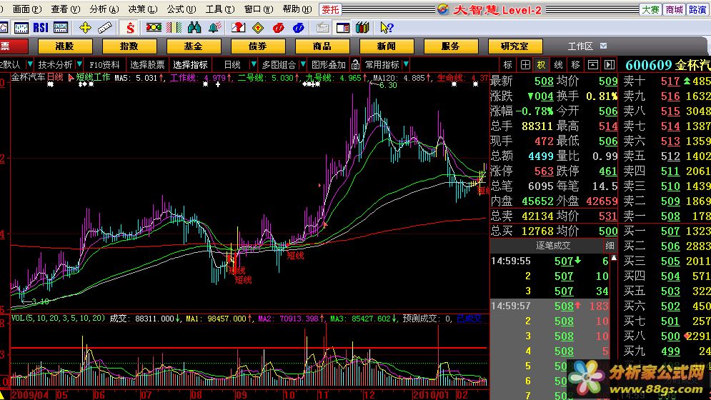Image resolution: width=711 pixels, height=400 pixels.
Task: Open the books library icon
Action: 362,28
